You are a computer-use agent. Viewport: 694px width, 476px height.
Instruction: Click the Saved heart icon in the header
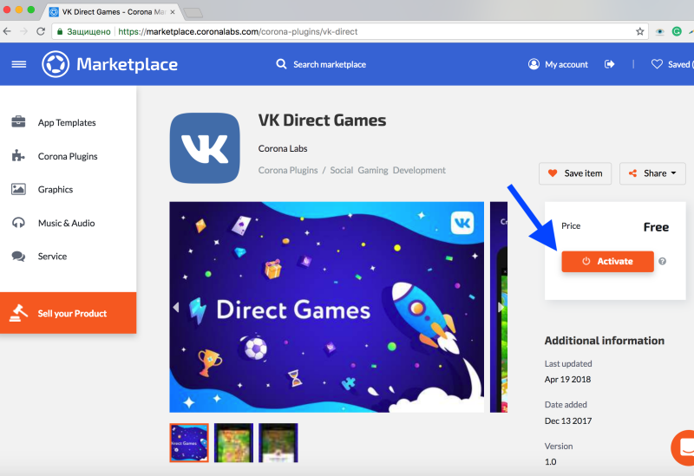pyautogui.click(x=657, y=64)
